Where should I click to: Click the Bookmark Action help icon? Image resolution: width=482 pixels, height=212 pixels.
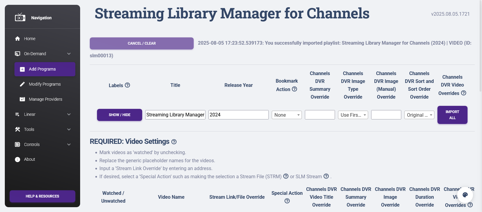coord(295,89)
